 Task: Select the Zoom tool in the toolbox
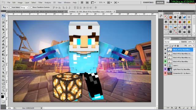[3, 90]
